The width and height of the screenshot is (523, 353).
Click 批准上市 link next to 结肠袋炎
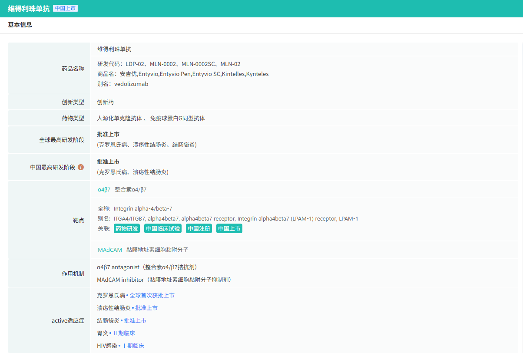tap(135, 320)
